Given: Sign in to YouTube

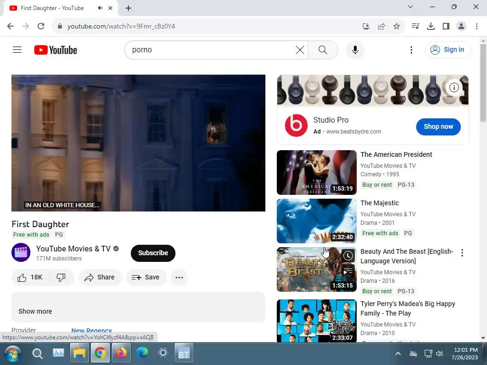Looking at the screenshot, I should pyautogui.click(x=448, y=49).
